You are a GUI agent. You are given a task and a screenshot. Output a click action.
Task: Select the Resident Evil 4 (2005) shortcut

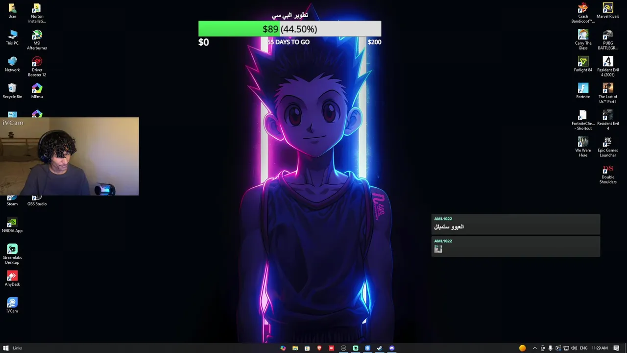[x=608, y=67]
